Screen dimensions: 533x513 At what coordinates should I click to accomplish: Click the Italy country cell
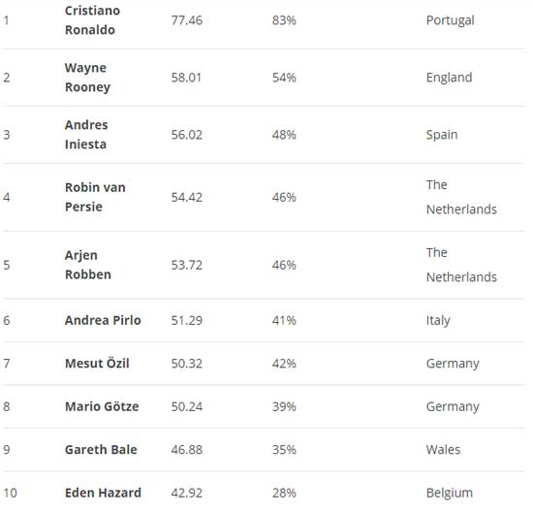pos(438,320)
